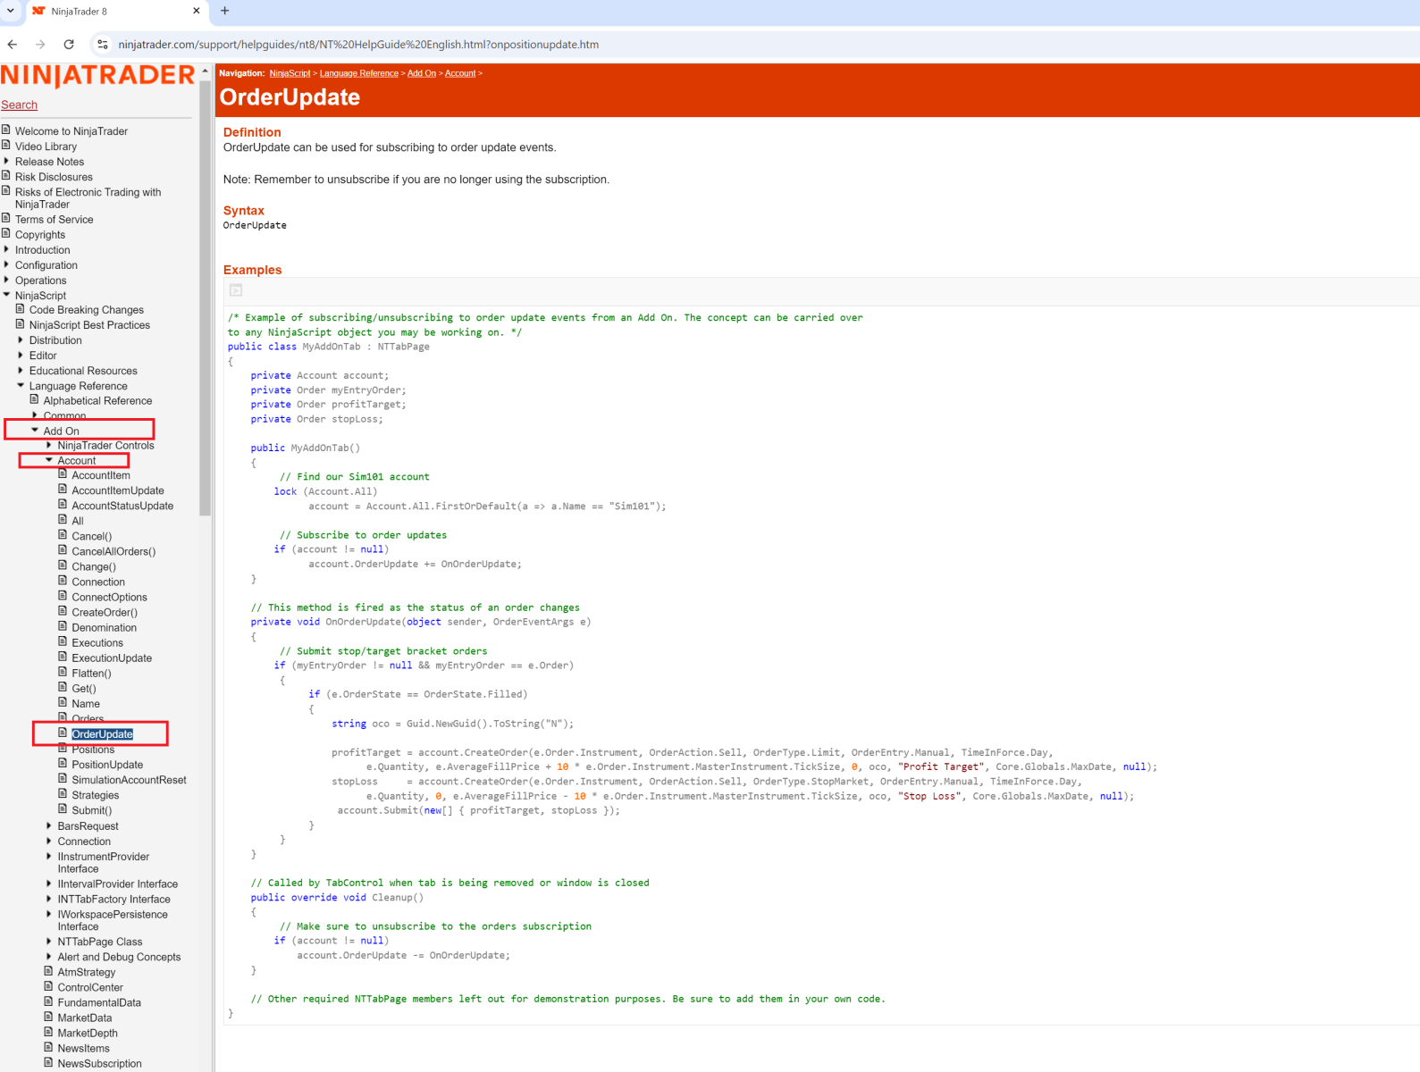Image resolution: width=1420 pixels, height=1072 pixels.
Task: Click the browser forward arrow
Action: coord(40,44)
